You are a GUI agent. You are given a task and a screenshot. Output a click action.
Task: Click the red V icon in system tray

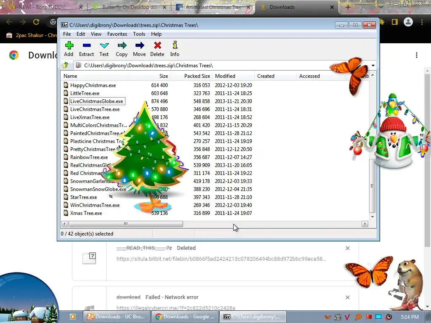[x=347, y=317]
